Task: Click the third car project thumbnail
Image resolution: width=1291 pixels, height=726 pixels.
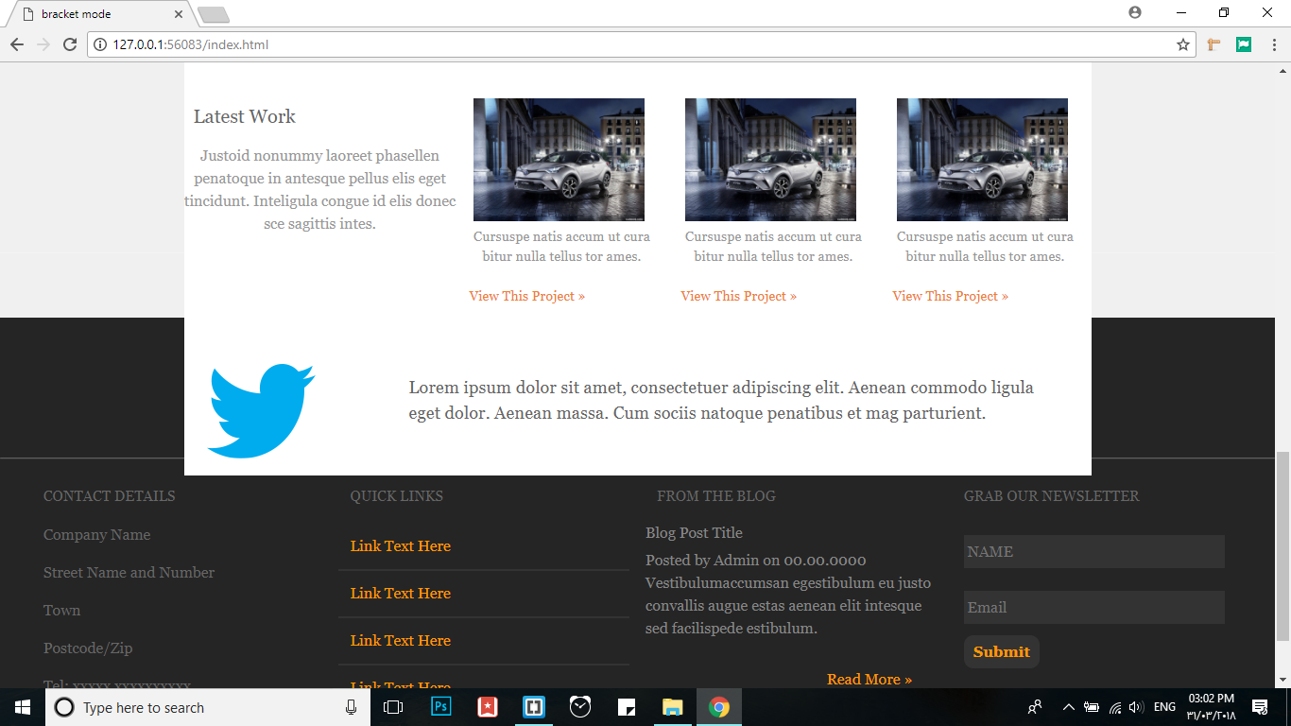Action: pyautogui.click(x=982, y=160)
